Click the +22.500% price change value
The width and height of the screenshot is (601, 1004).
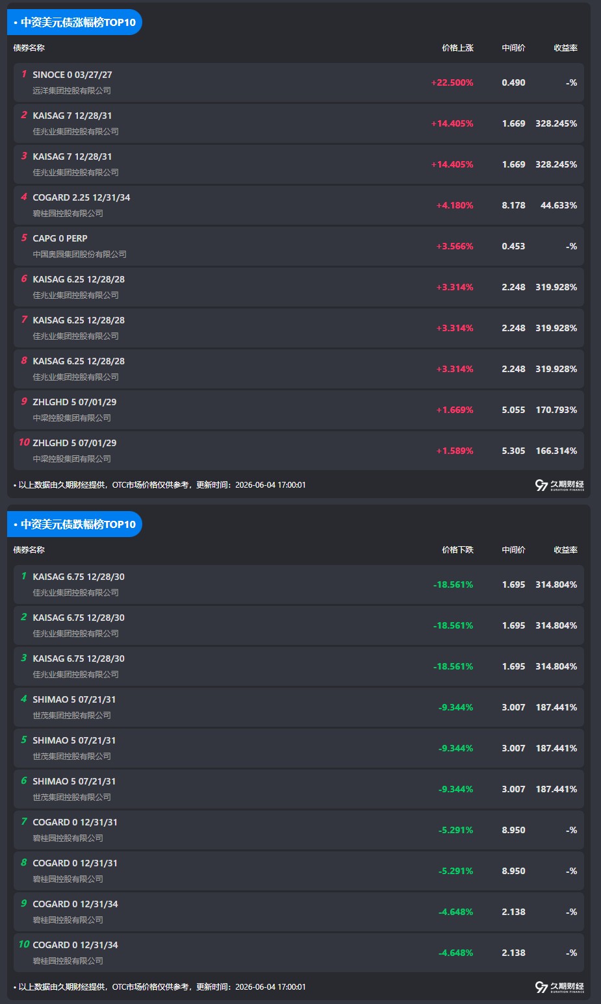[452, 82]
